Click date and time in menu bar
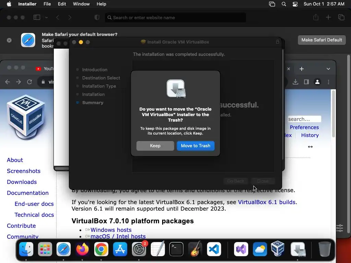This screenshot has height=263, width=351. point(324,4)
